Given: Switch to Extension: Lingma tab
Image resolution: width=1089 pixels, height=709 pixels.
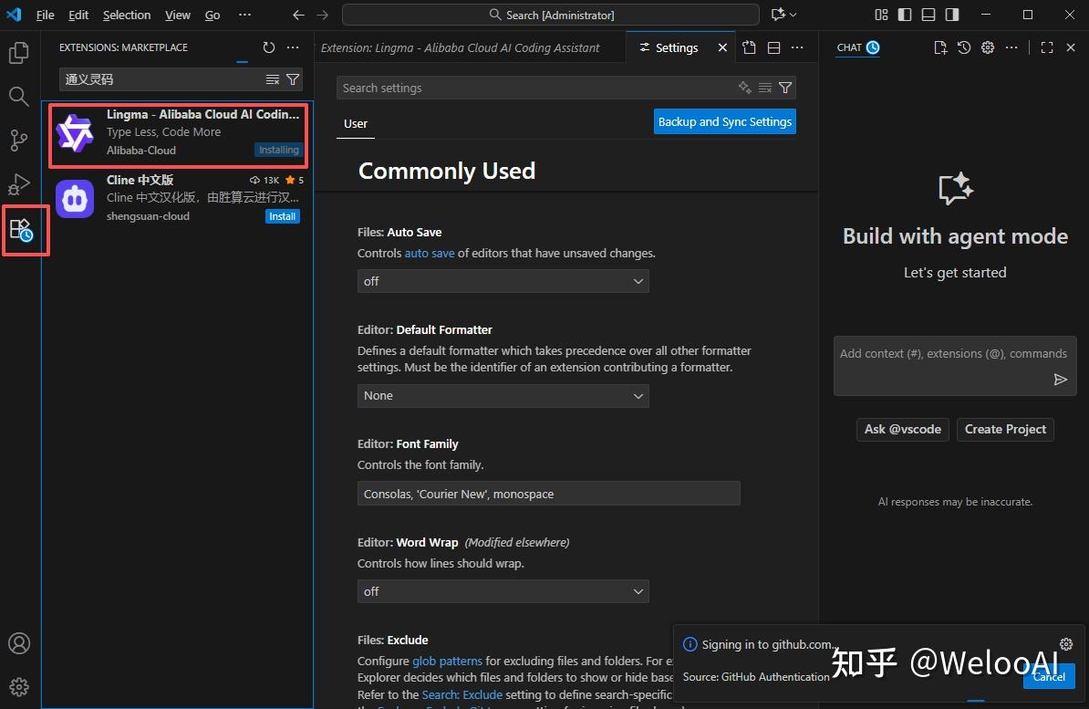Looking at the screenshot, I should [x=460, y=47].
